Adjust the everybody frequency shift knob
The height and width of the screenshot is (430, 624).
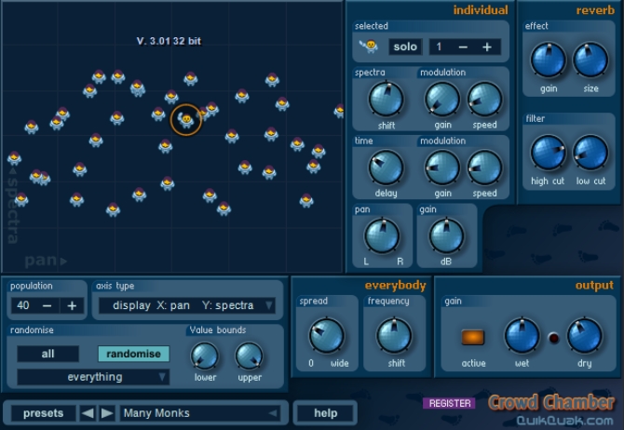[x=394, y=335]
